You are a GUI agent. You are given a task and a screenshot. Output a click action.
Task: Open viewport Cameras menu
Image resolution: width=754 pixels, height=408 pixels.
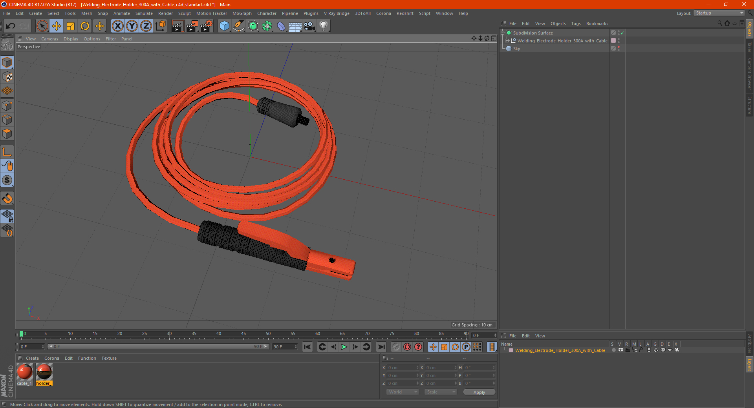point(49,39)
